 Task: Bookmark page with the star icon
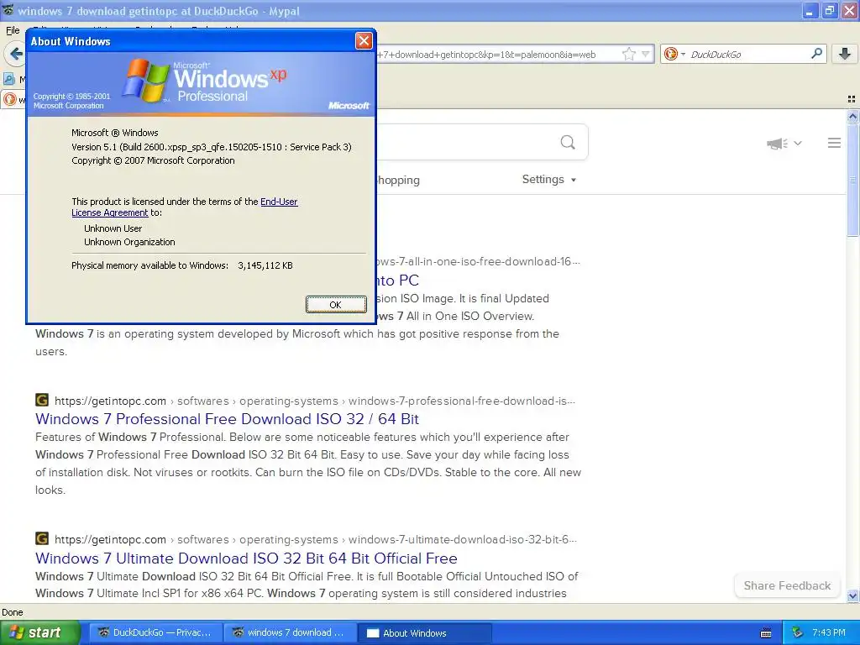pyautogui.click(x=628, y=54)
